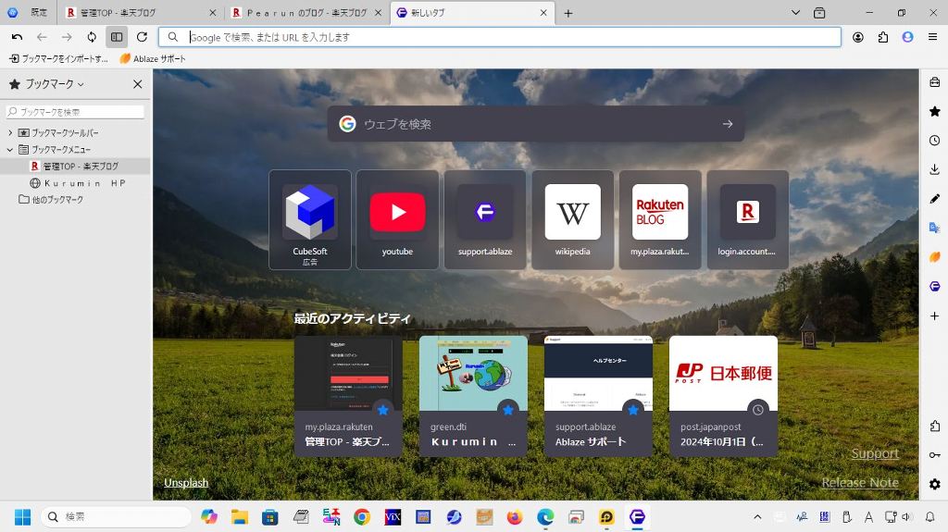This screenshot has width=948, height=532.
Task: Collapse the ブックマークメニュー folder
Action: tap(11, 150)
